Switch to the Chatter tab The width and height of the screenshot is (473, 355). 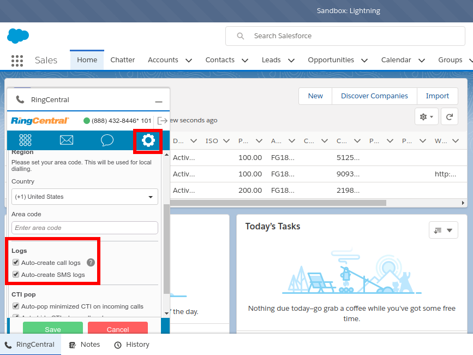[122, 60]
